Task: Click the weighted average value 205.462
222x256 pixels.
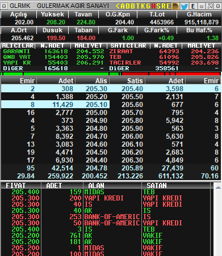Action: [x=22, y=38]
